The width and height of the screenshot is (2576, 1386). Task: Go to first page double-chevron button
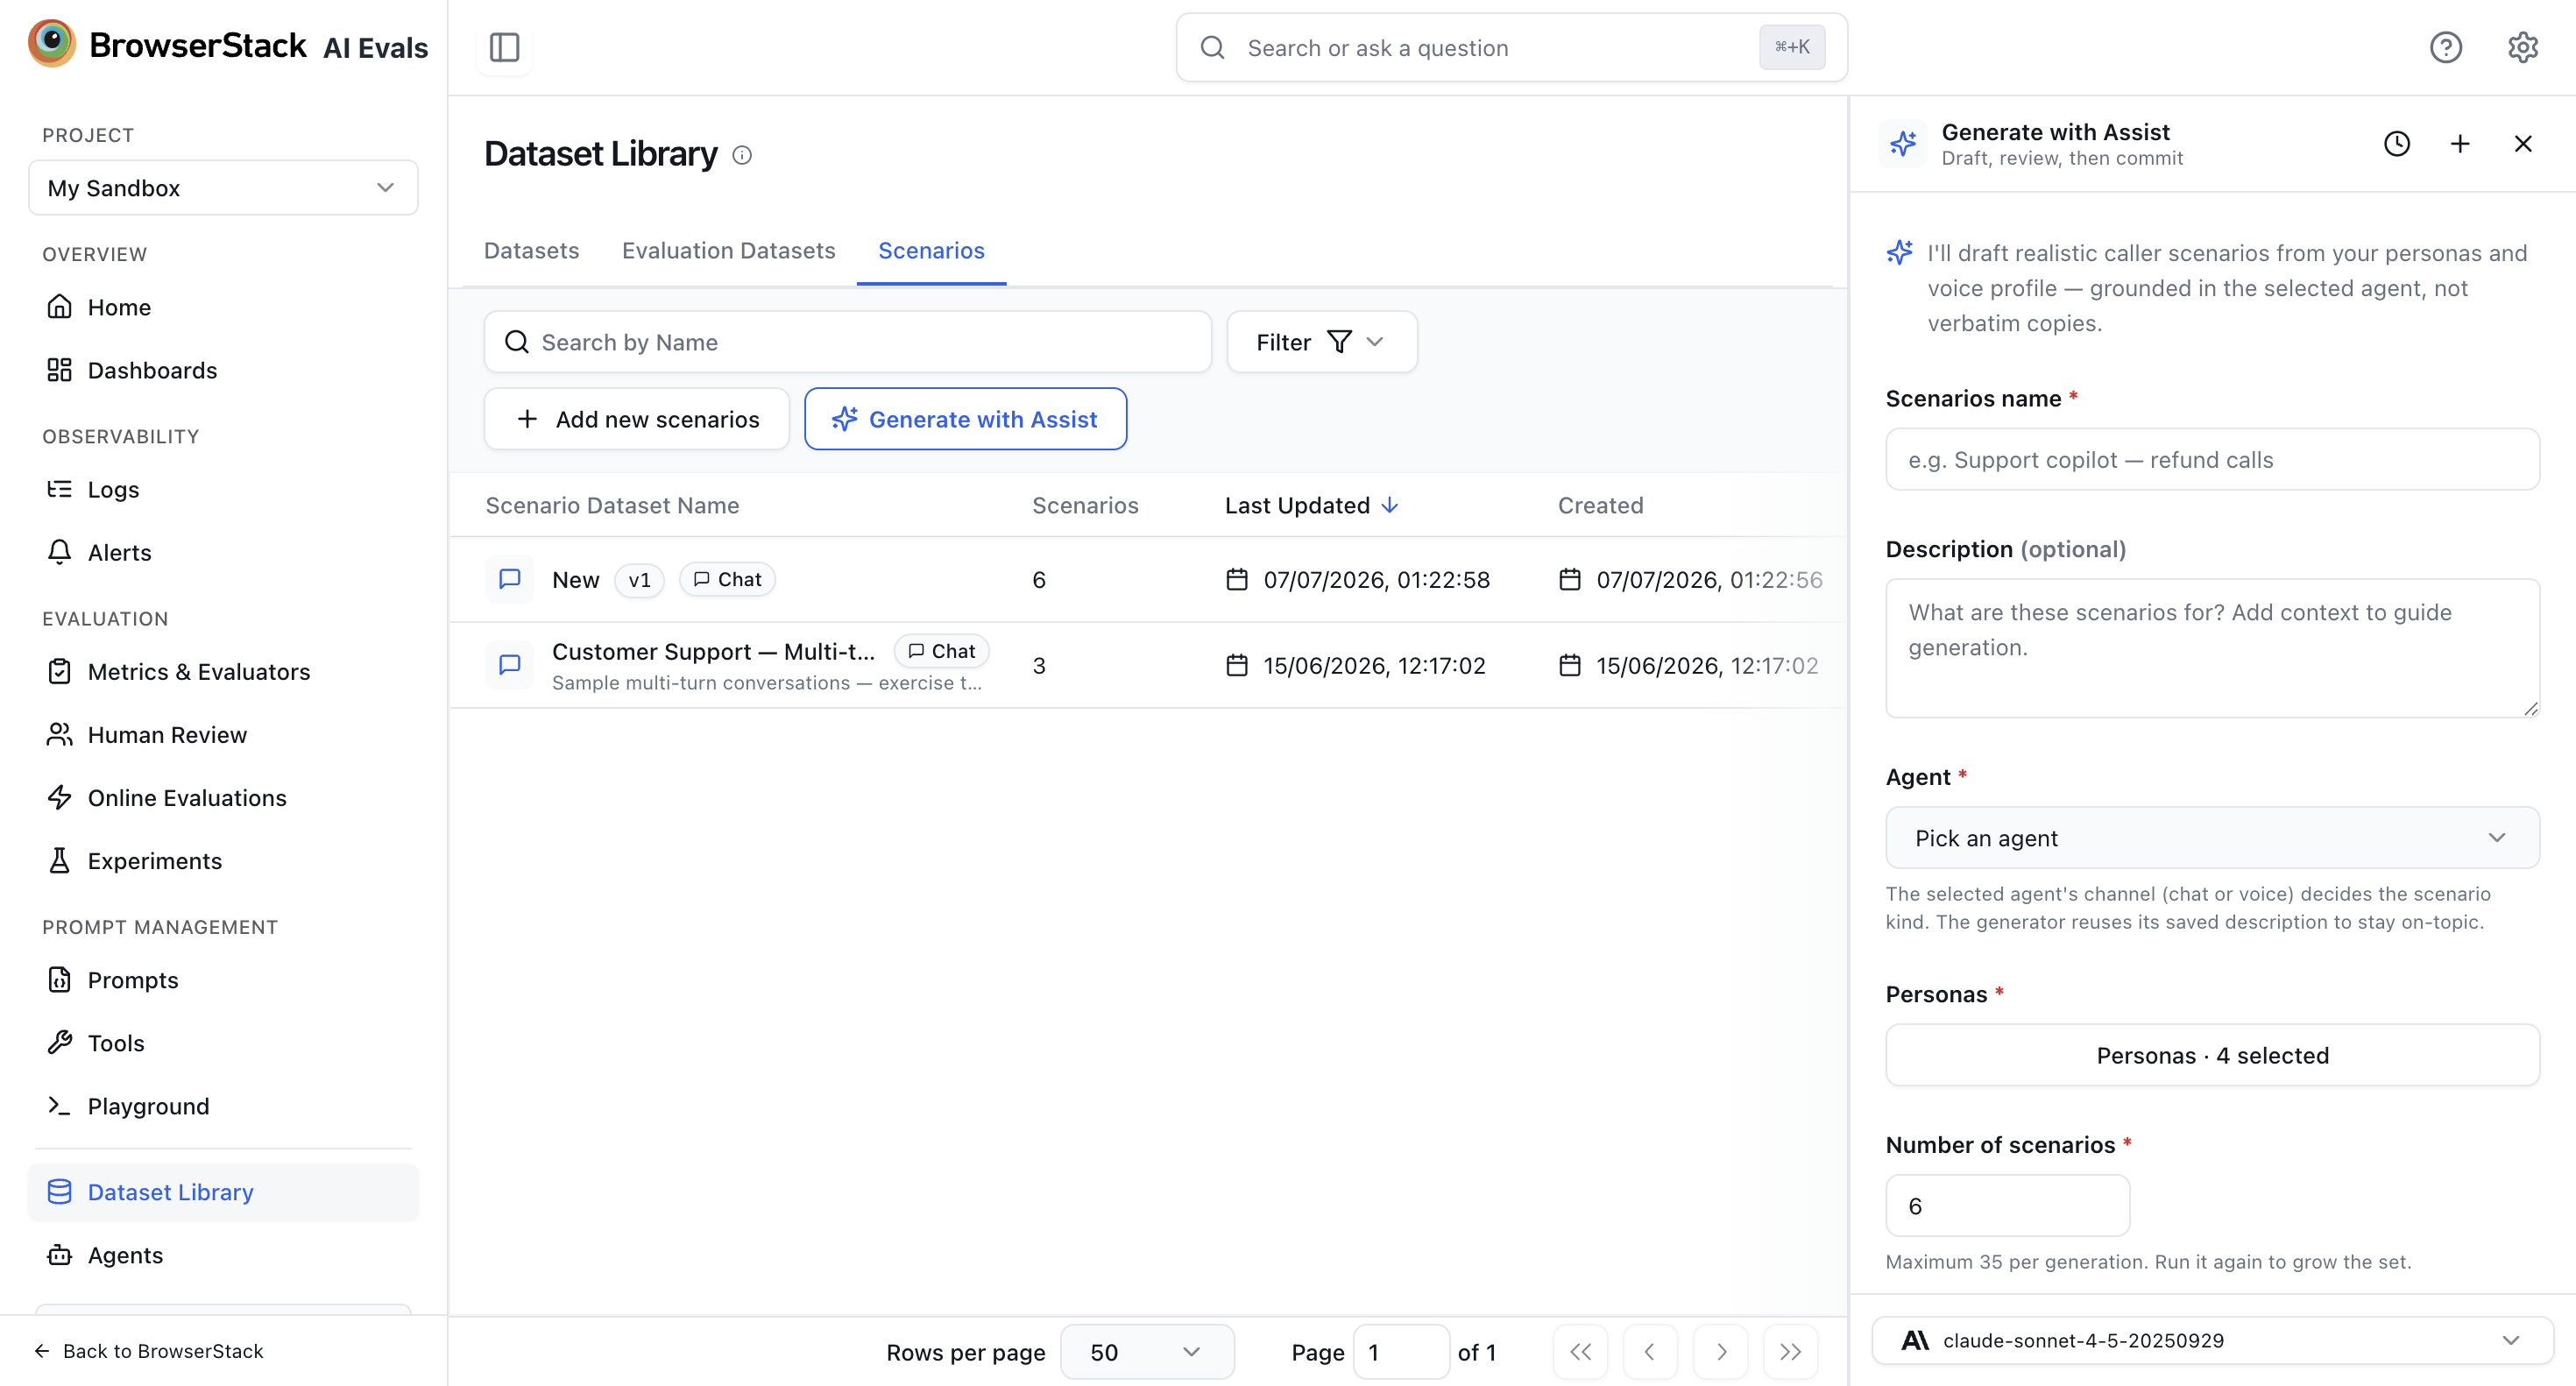click(1581, 1352)
